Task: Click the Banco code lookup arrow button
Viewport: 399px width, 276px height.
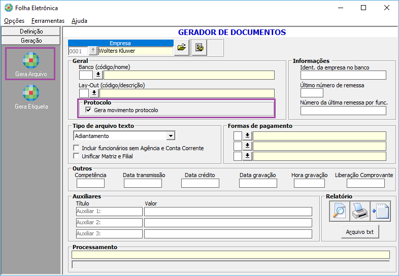Action: pos(98,75)
